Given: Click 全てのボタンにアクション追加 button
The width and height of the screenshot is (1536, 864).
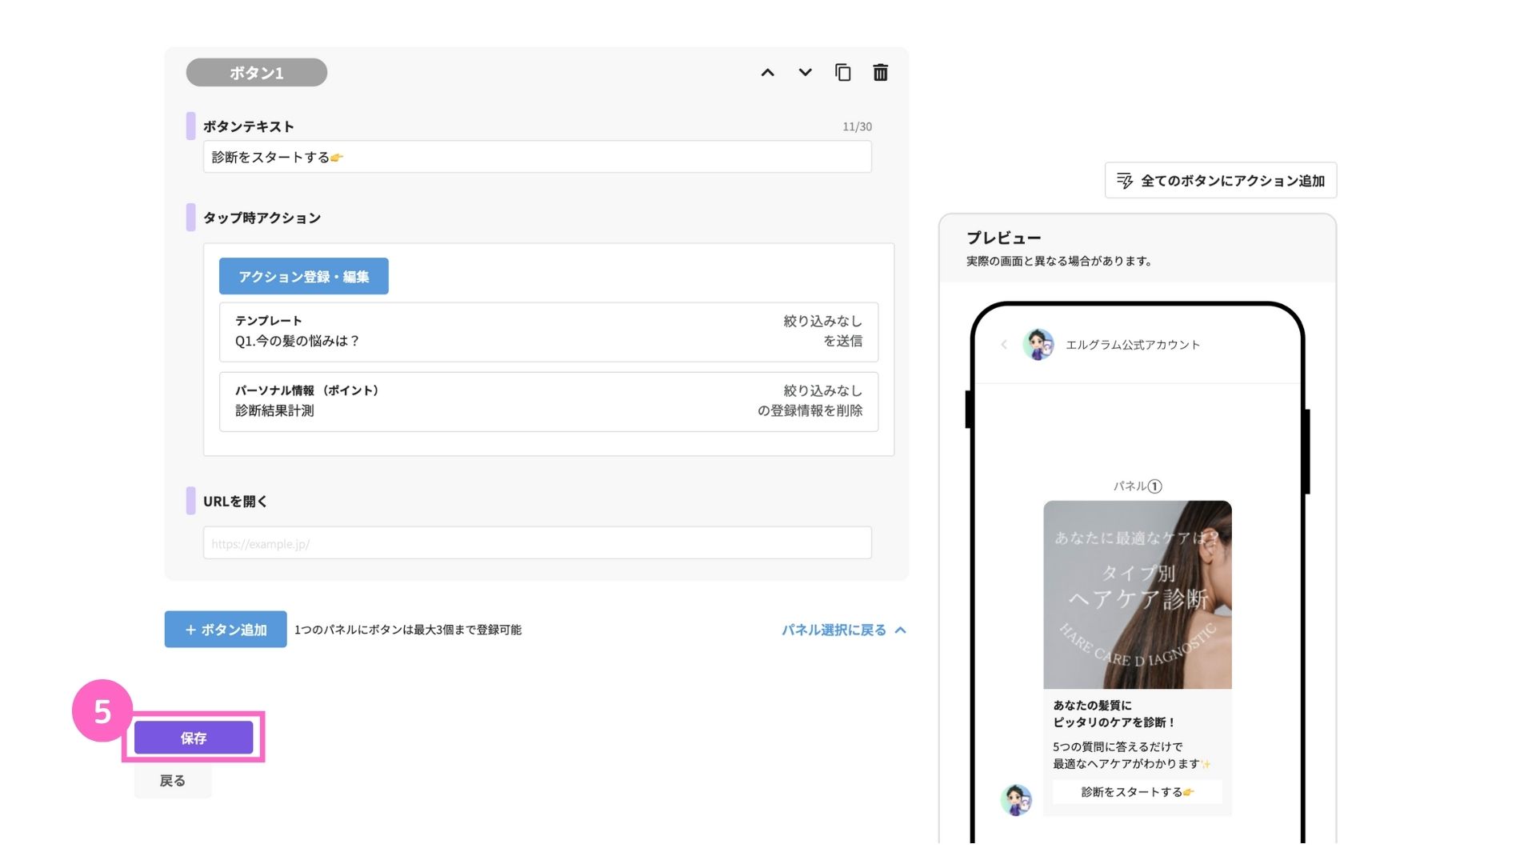Looking at the screenshot, I should [1221, 181].
